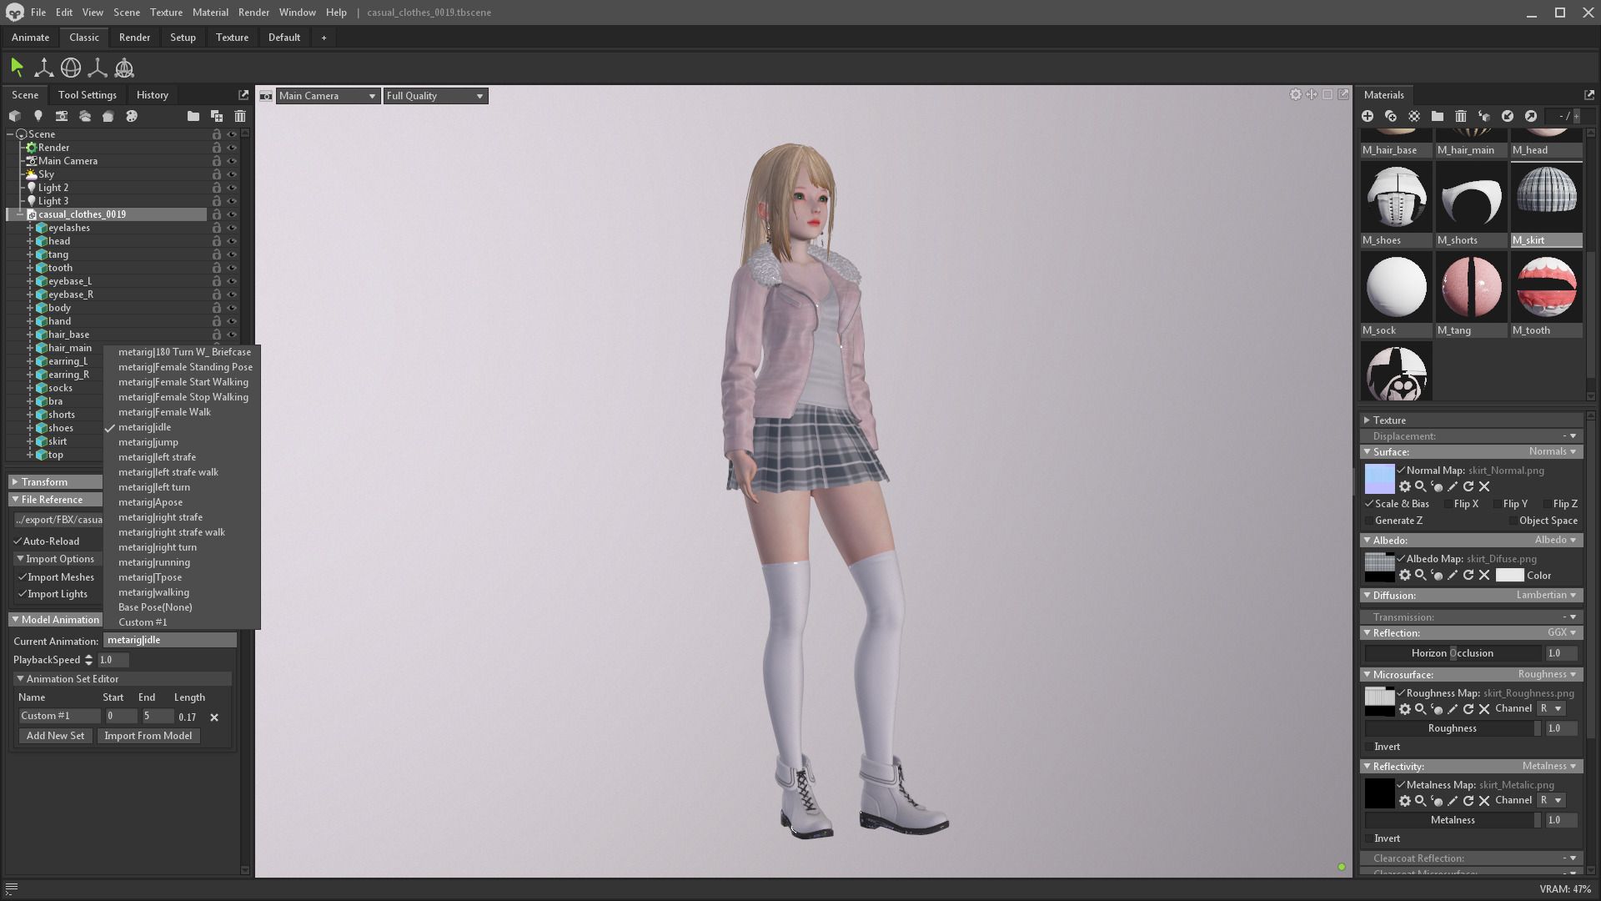Switch to Tool Settings tab
This screenshot has height=901, width=1601.
point(87,95)
